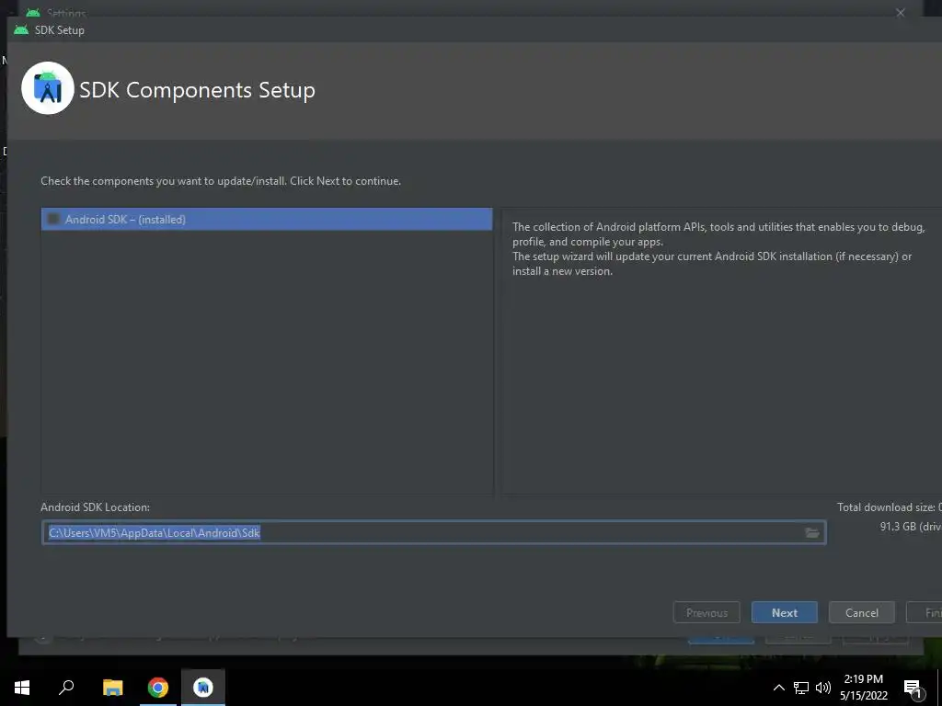Viewport: 942px width, 706px height.
Task: Click the 'SDK Components Setup' heading
Action: (x=197, y=90)
